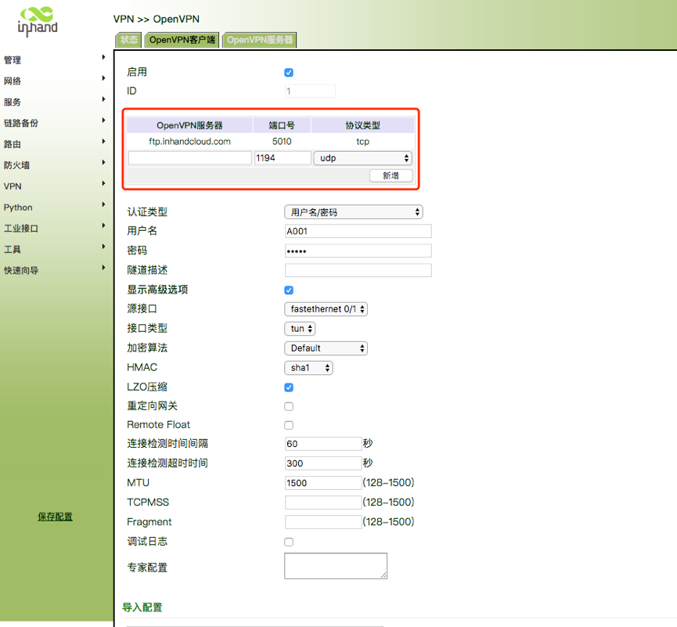Viewport: 677px width, 627px height.
Task: Click the 用户名 input field
Action: coord(358,232)
